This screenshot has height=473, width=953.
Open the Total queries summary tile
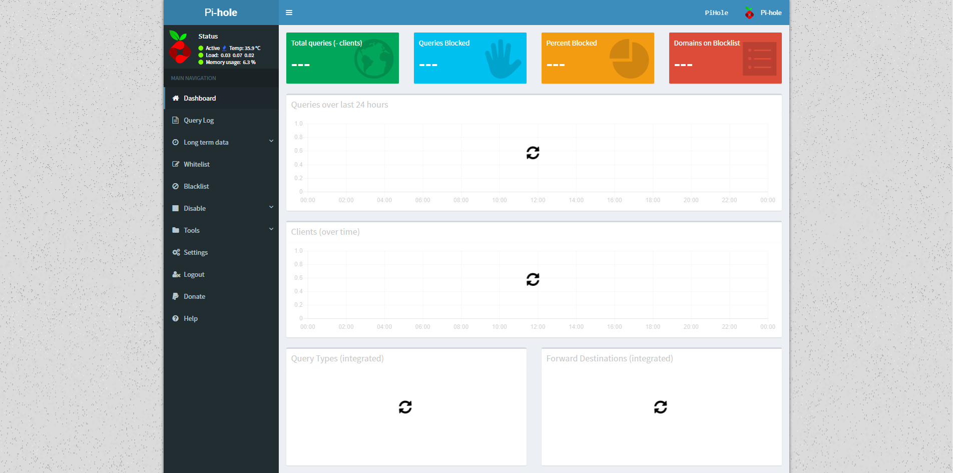tap(342, 58)
